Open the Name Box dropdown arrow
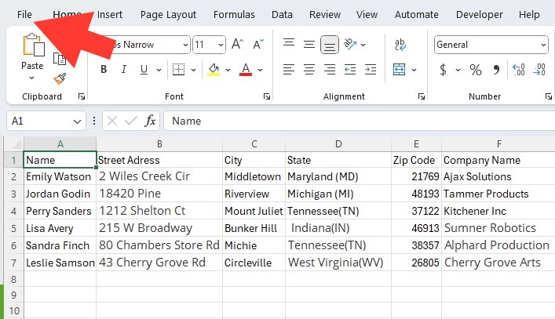Viewport: 555px width, 319px height. [x=77, y=121]
